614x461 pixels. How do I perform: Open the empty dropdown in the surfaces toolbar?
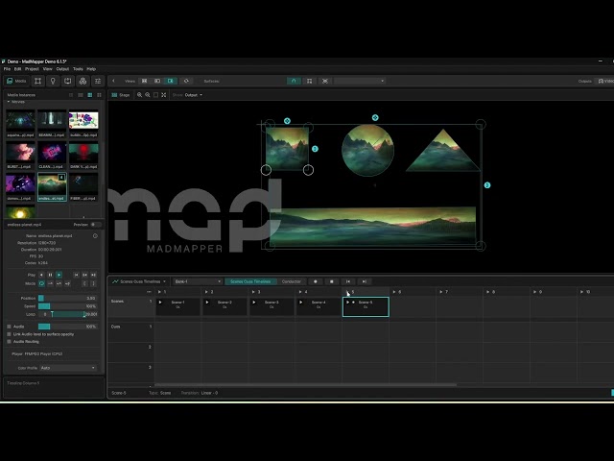click(x=360, y=81)
